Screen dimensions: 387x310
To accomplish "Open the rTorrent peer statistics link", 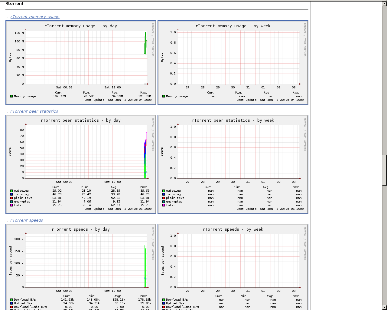I will (34, 111).
